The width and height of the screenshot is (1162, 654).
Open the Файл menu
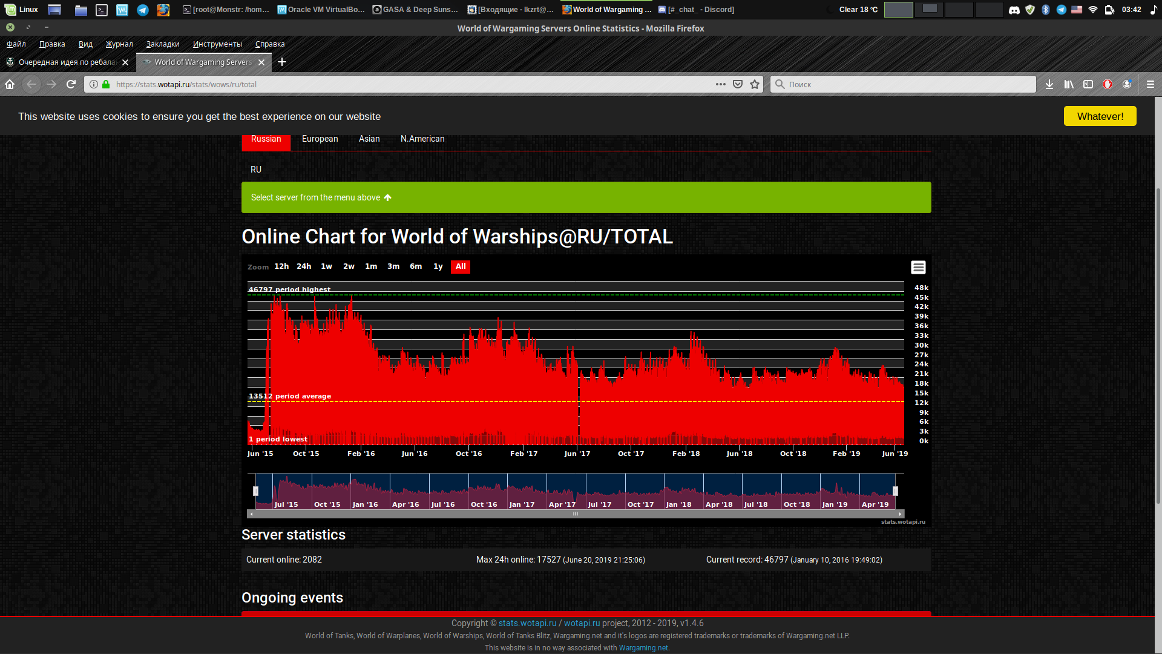pos(16,44)
